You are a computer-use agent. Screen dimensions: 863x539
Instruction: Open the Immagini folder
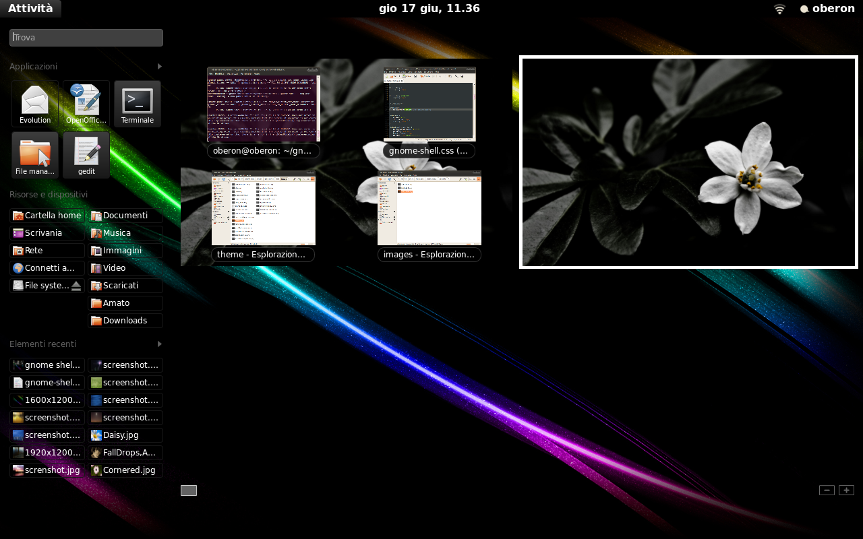125,251
